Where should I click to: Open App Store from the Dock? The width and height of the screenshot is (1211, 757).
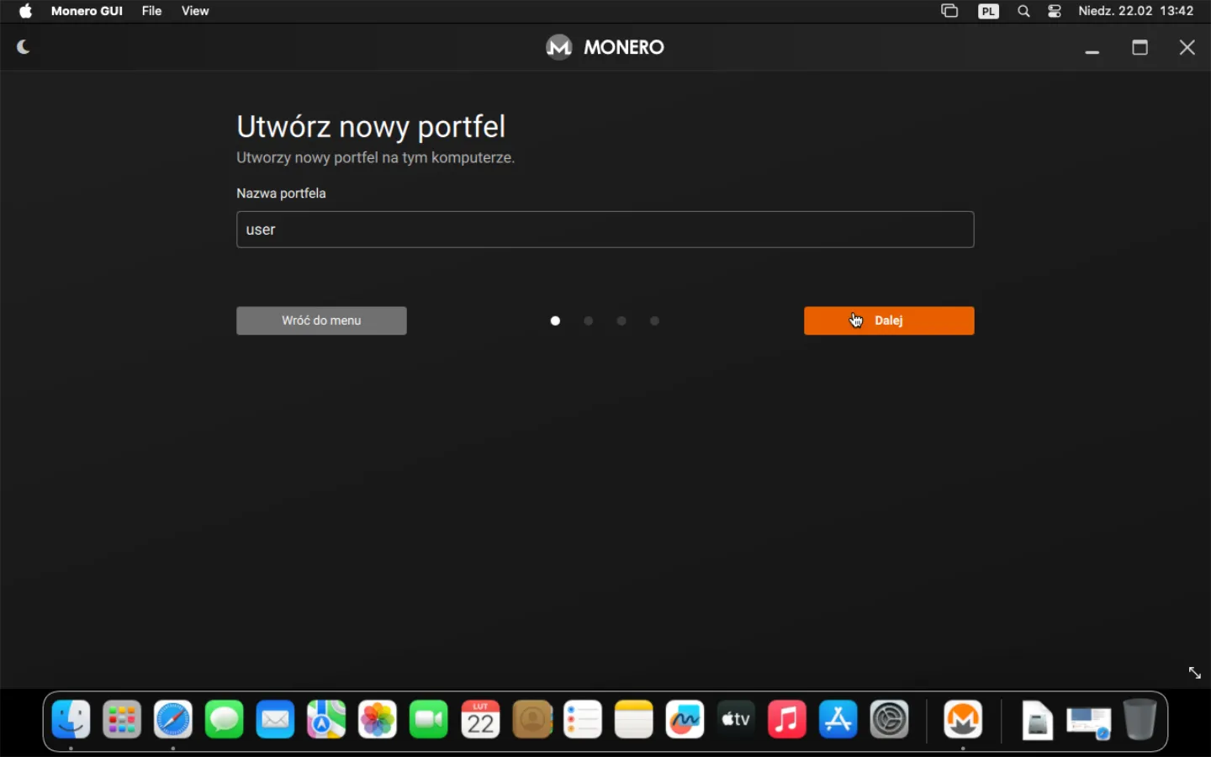coord(838,720)
